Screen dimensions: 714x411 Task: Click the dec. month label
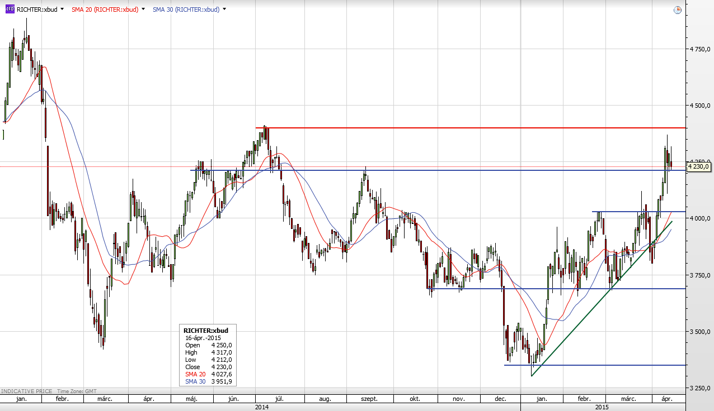tap(500, 399)
